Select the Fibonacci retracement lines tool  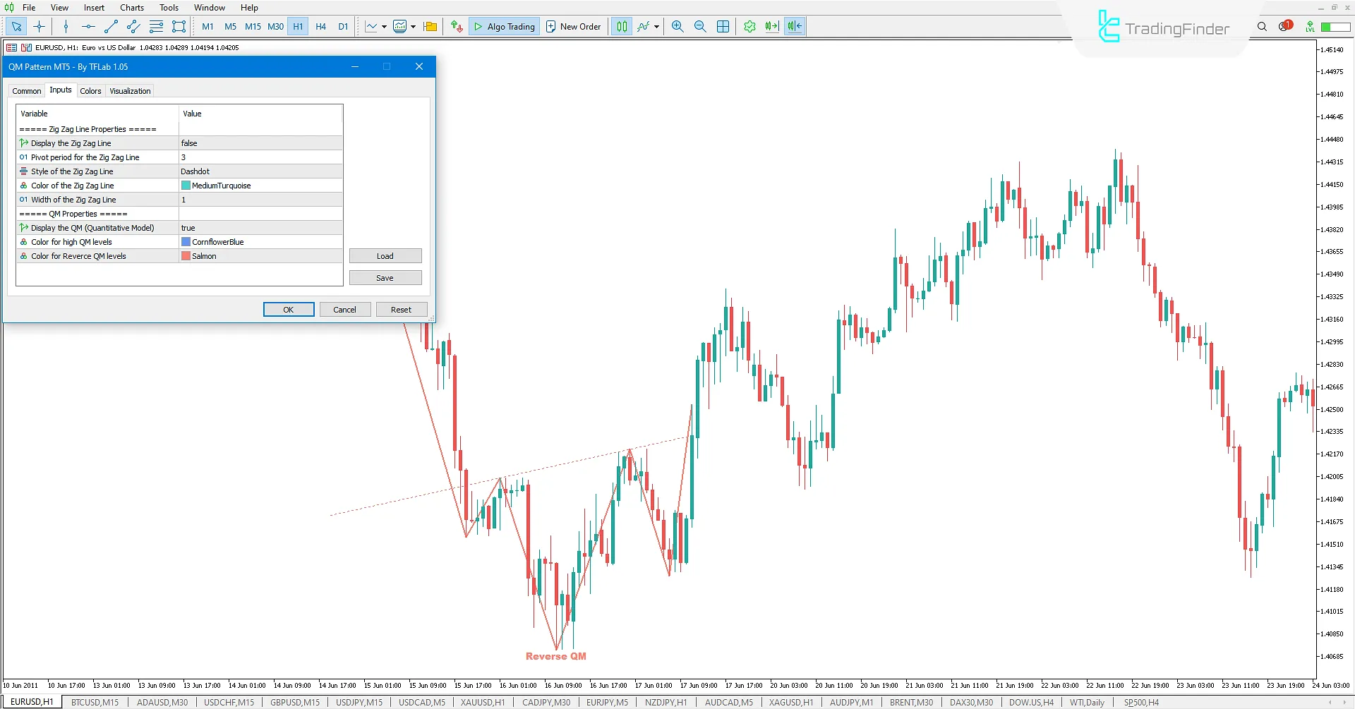coord(157,27)
